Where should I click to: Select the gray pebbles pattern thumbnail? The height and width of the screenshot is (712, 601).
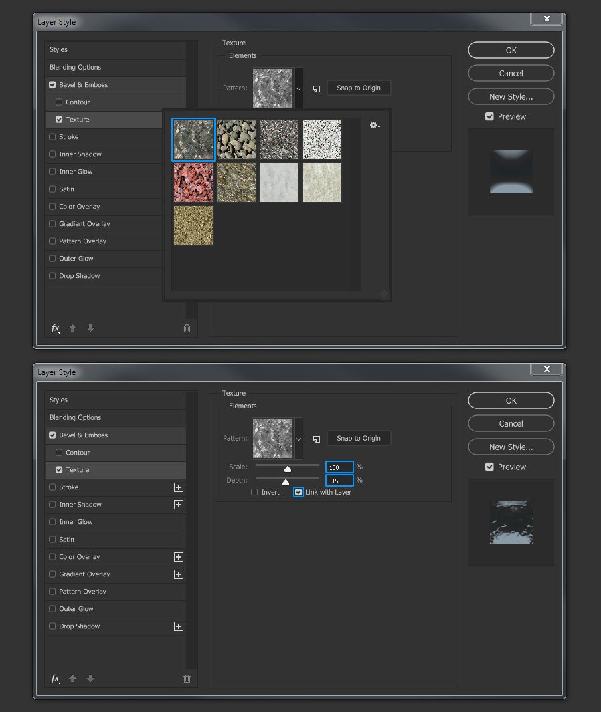[x=236, y=140]
